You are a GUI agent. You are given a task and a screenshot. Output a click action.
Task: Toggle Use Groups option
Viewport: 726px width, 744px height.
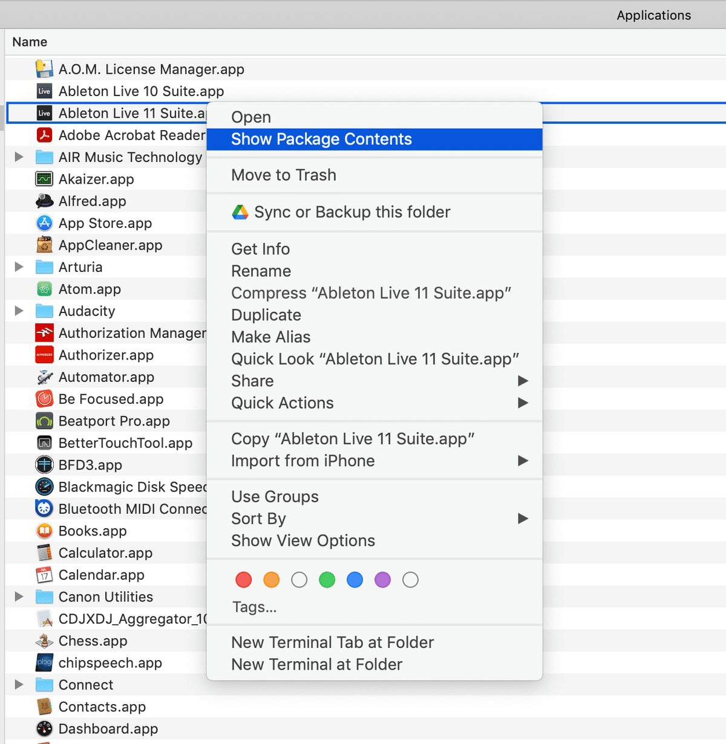pos(374,497)
